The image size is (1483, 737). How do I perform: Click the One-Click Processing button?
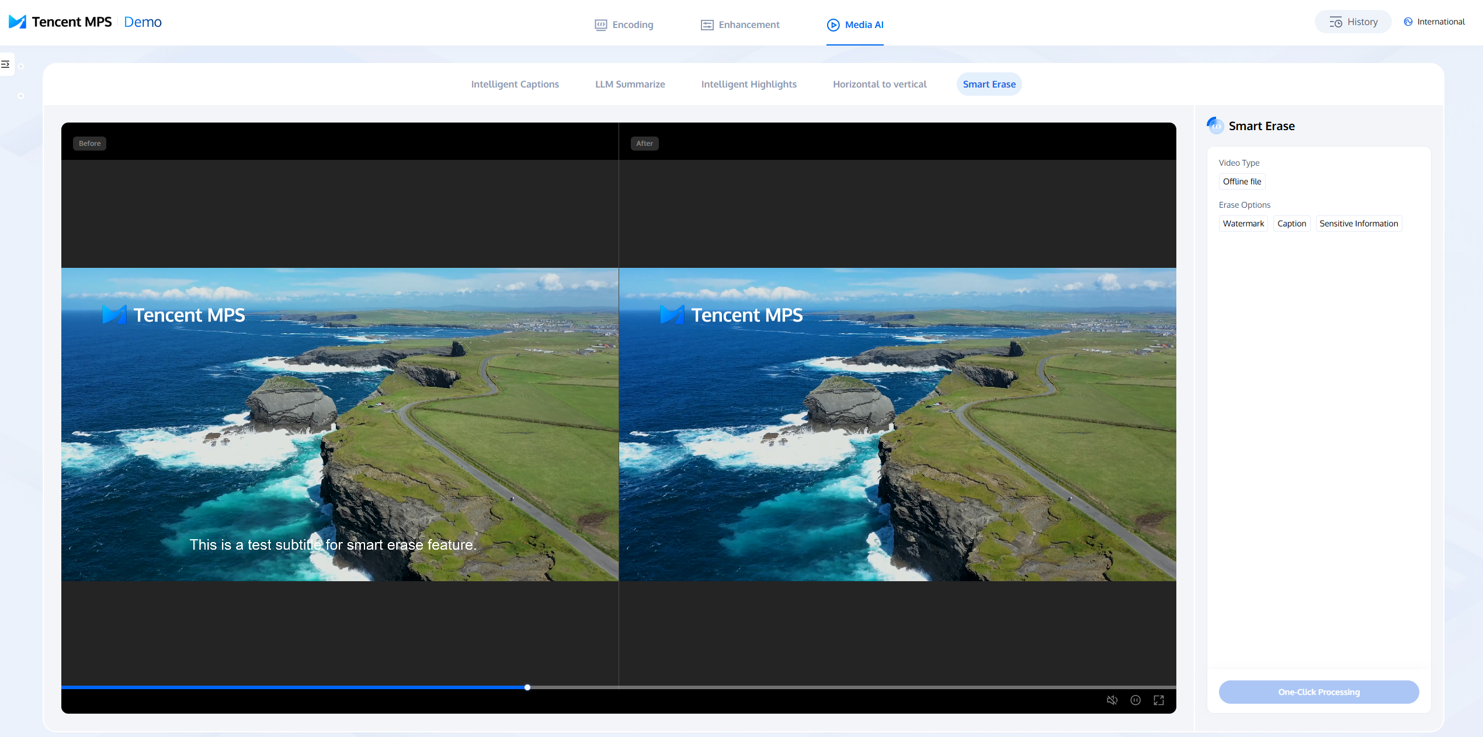[1318, 692]
